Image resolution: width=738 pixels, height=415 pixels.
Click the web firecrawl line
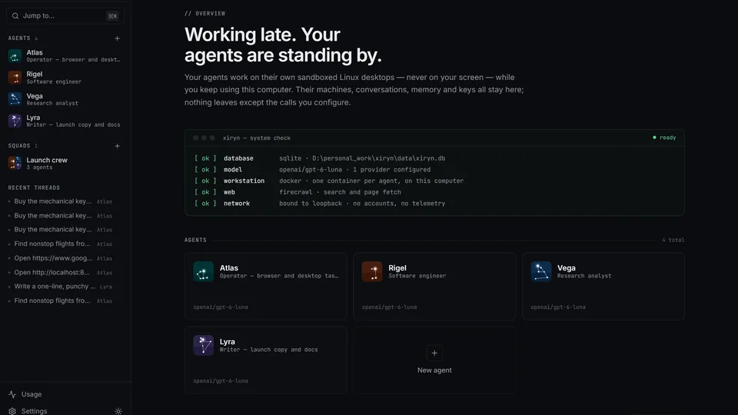pos(298,192)
